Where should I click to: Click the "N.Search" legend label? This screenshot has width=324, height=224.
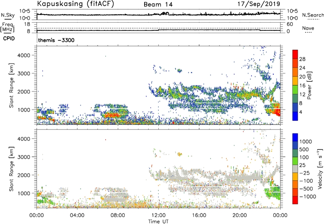click(x=313, y=15)
